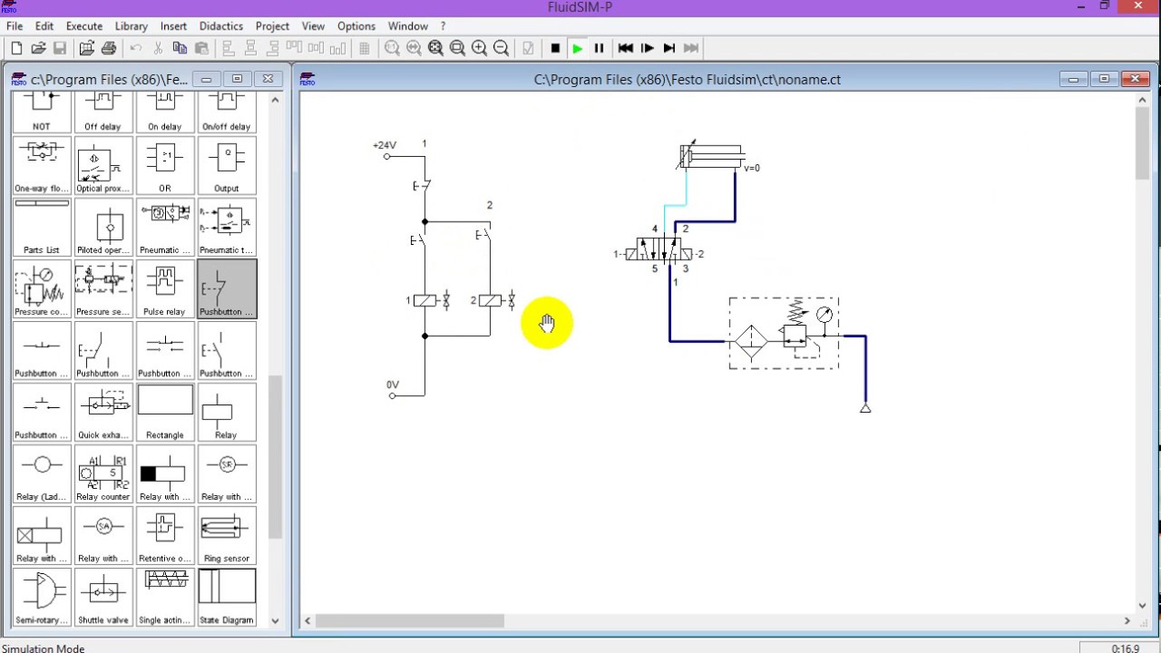The height and width of the screenshot is (653, 1161).
Task: Open the ? help menu
Action: click(x=444, y=26)
